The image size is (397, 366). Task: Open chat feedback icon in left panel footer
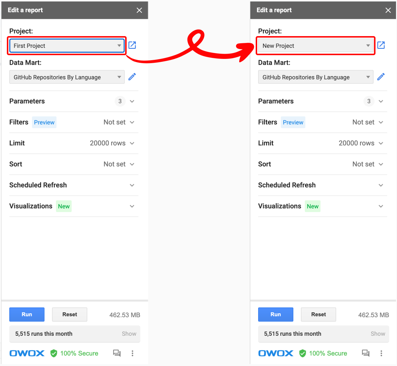click(x=117, y=353)
